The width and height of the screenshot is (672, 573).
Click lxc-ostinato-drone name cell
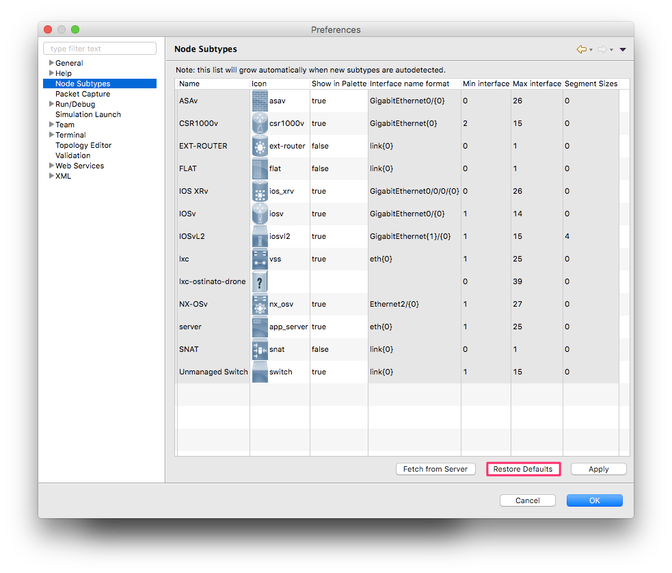pyautogui.click(x=212, y=281)
